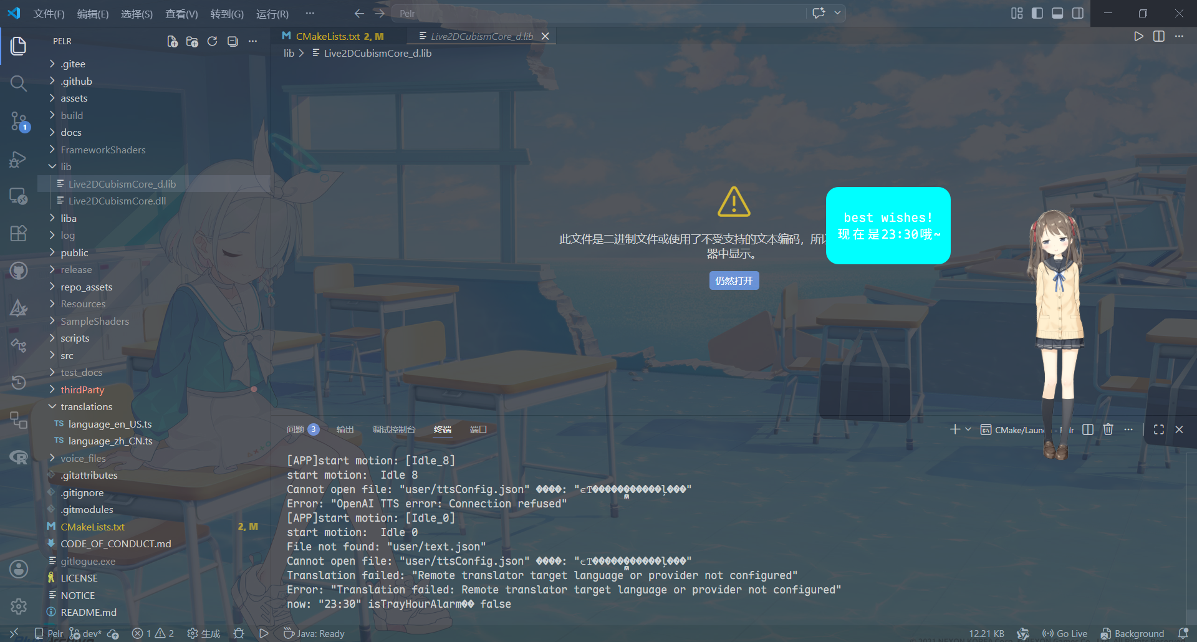This screenshot has height=642, width=1197.
Task: Open language_en_US.ts file in explorer
Action: click(110, 424)
